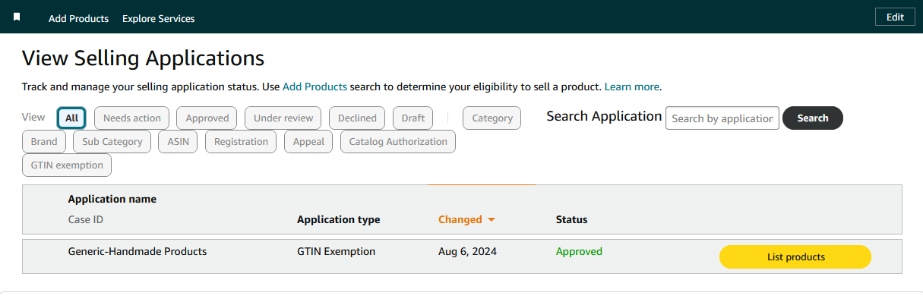Click the View Selling Applications heading
Viewport: 923px width, 299px height.
click(x=143, y=58)
